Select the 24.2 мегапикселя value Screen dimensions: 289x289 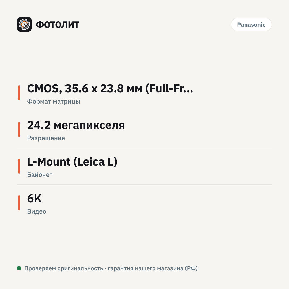pos(76,125)
